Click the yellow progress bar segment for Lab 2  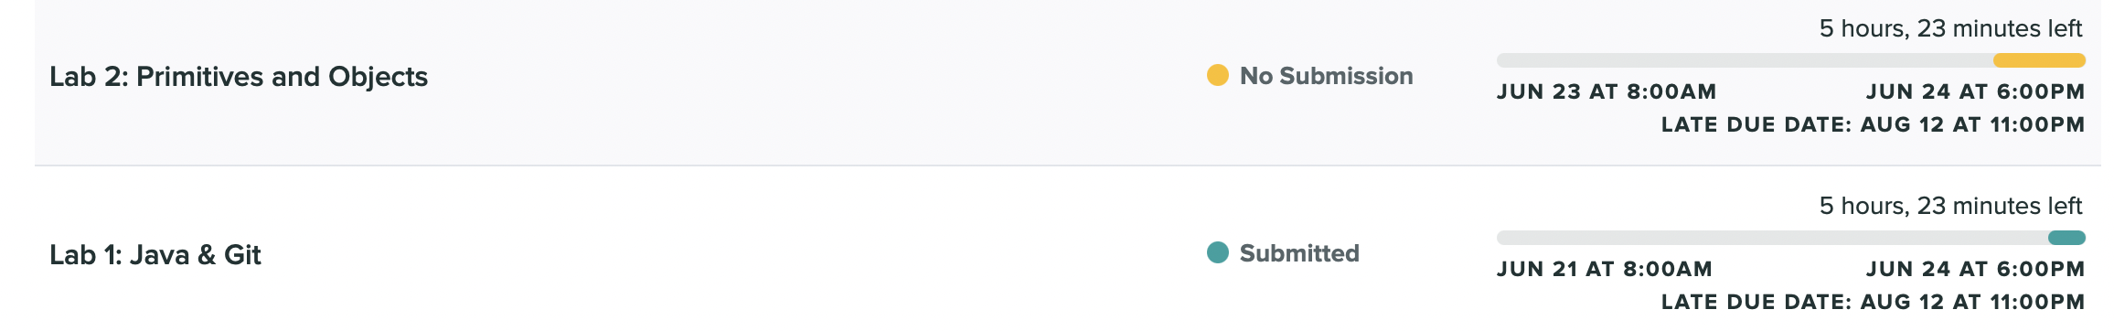[x=2039, y=60]
